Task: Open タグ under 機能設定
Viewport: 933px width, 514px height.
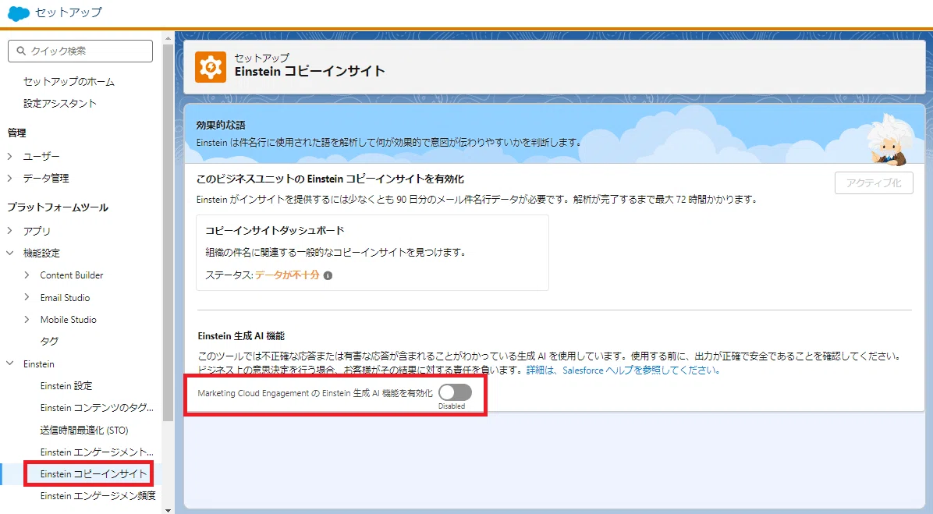Action: [49, 342]
